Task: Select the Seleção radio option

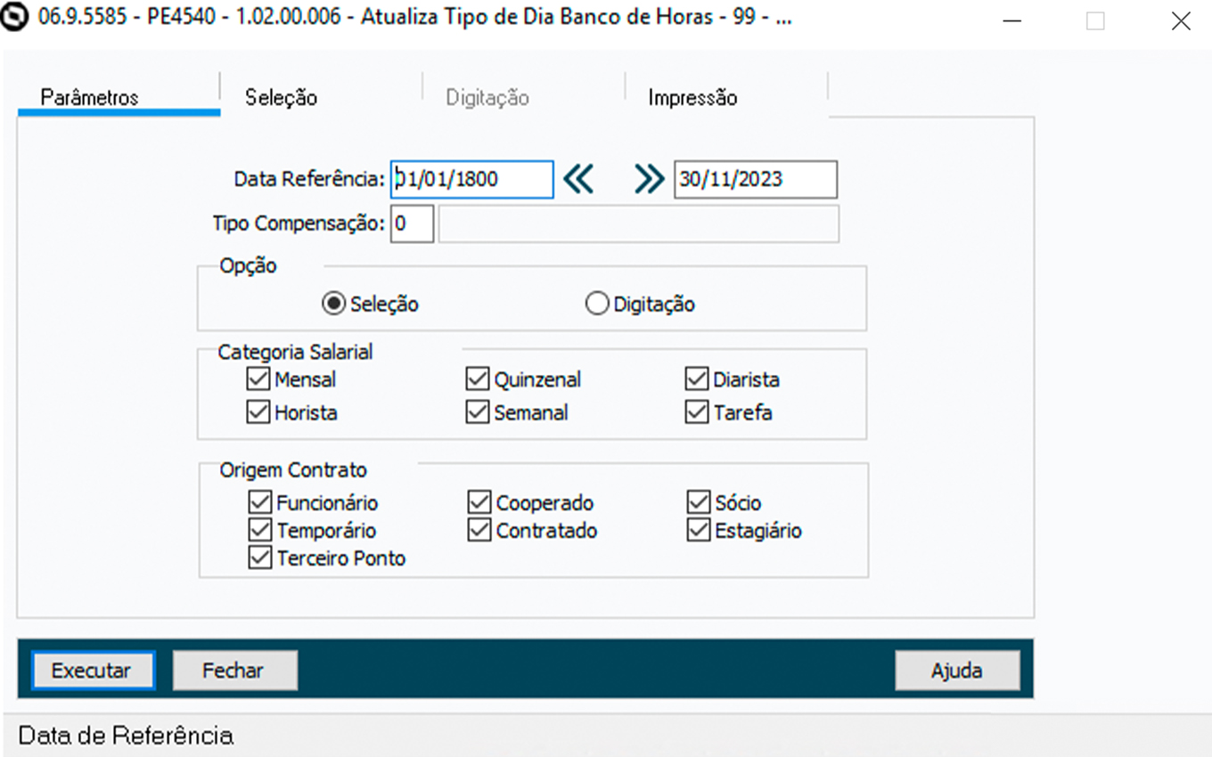Action: coord(333,305)
